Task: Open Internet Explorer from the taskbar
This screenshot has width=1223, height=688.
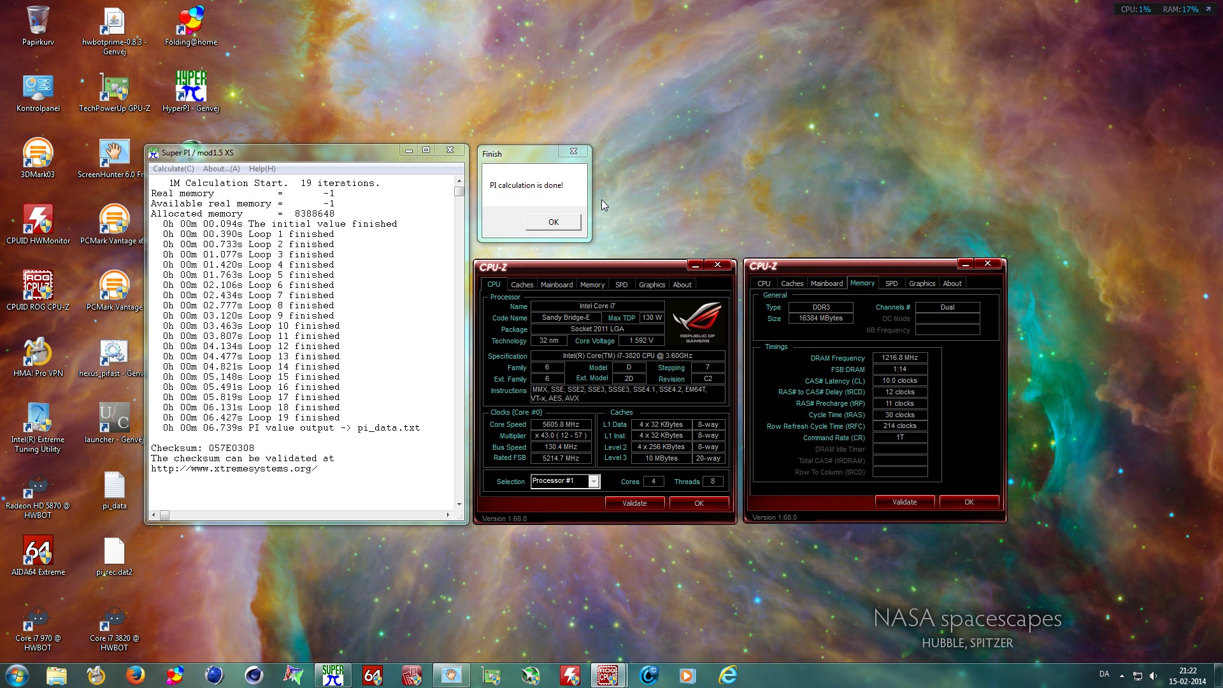Action: pos(727,675)
